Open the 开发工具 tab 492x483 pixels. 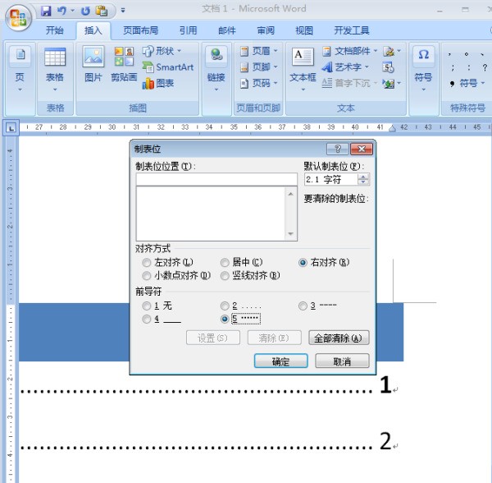pos(352,30)
